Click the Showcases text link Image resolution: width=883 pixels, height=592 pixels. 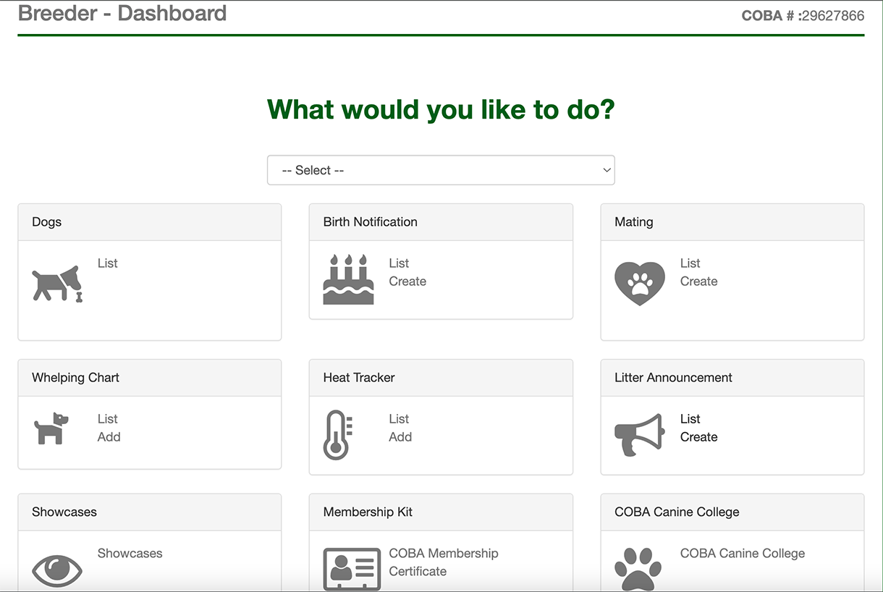click(130, 554)
